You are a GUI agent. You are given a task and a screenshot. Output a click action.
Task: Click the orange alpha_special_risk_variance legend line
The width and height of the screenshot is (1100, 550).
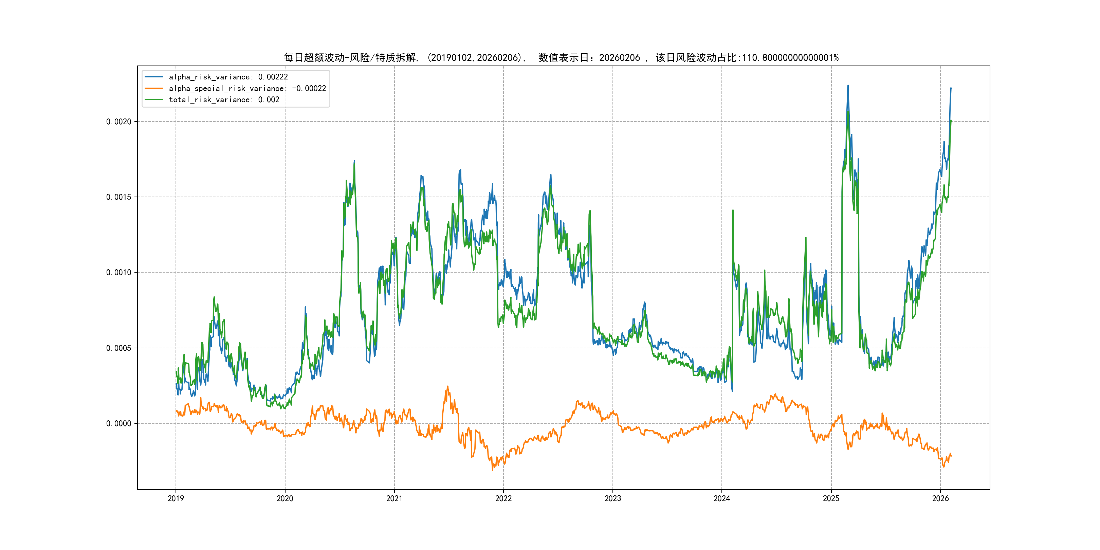[154, 88]
